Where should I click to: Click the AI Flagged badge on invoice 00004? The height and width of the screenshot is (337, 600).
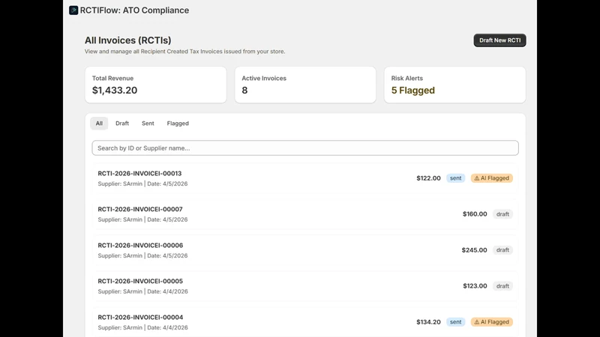(x=492, y=322)
